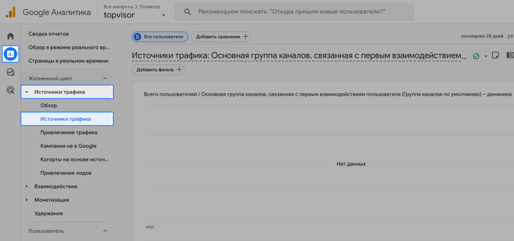This screenshot has height=241, width=514.
Task: Open dropdown arrow next to green checkmark
Action: click(486, 56)
